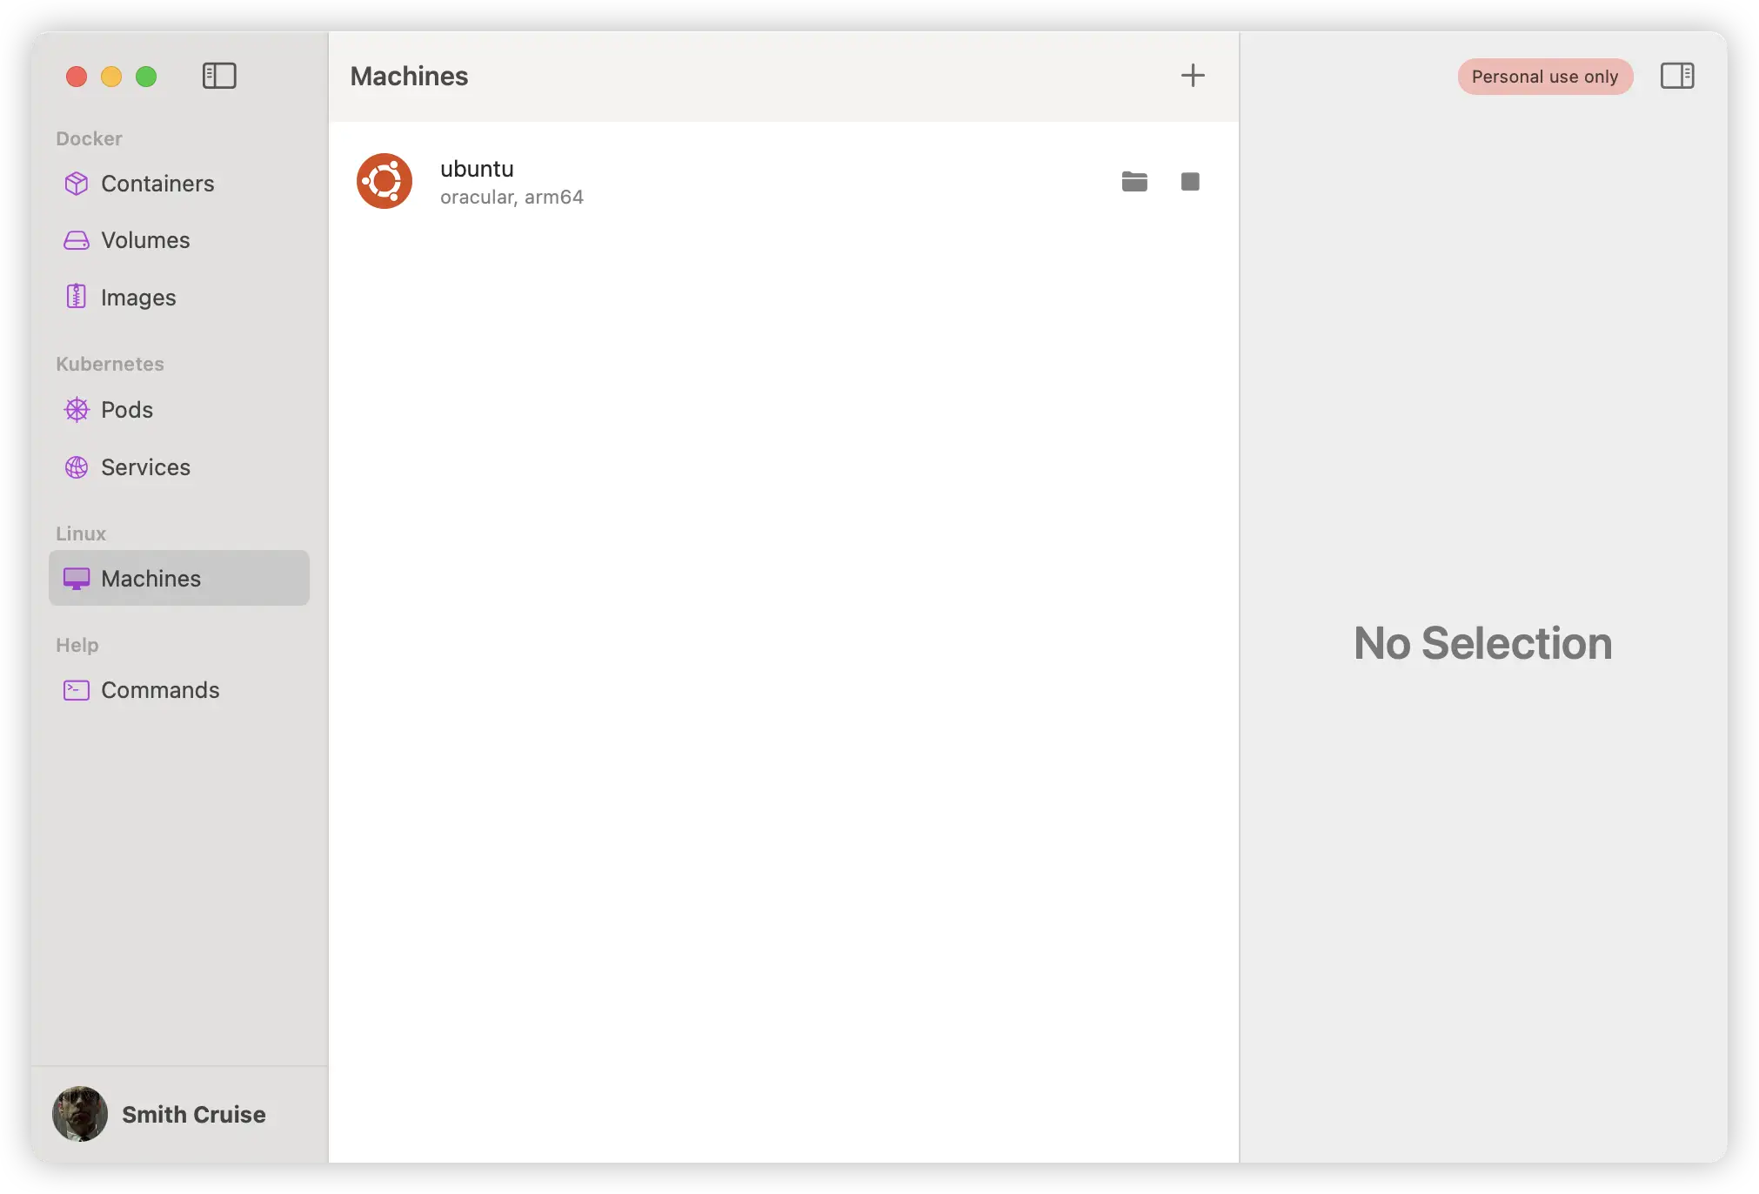
Task: Open the Commands terminal icon
Action: click(76, 690)
